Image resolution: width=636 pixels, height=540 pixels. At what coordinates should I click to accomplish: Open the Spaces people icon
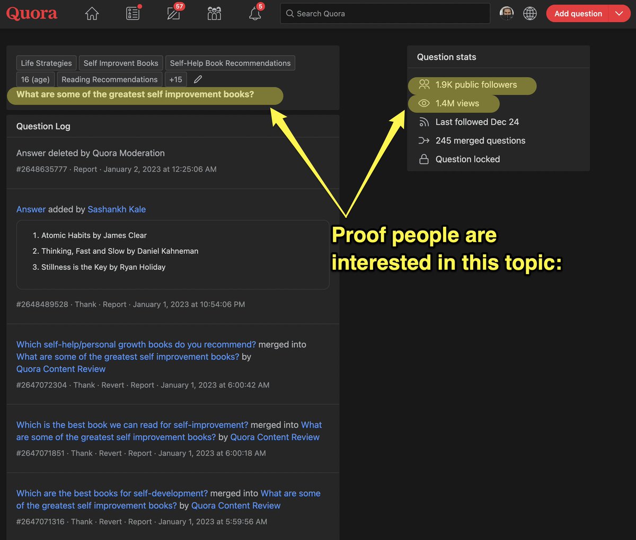(214, 14)
